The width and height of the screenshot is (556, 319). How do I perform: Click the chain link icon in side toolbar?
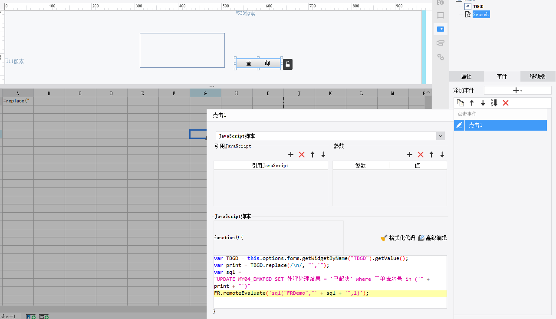[441, 57]
